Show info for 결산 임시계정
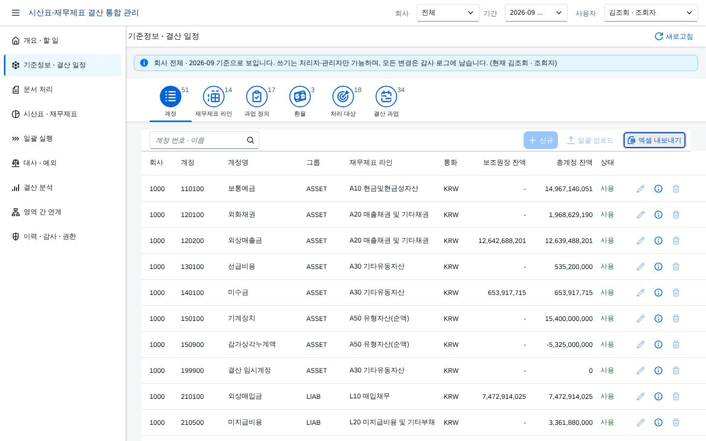 coord(658,370)
